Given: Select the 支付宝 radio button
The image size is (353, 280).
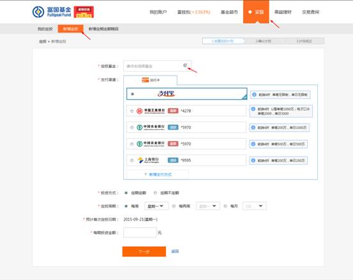Looking at the screenshot, I should [132, 94].
